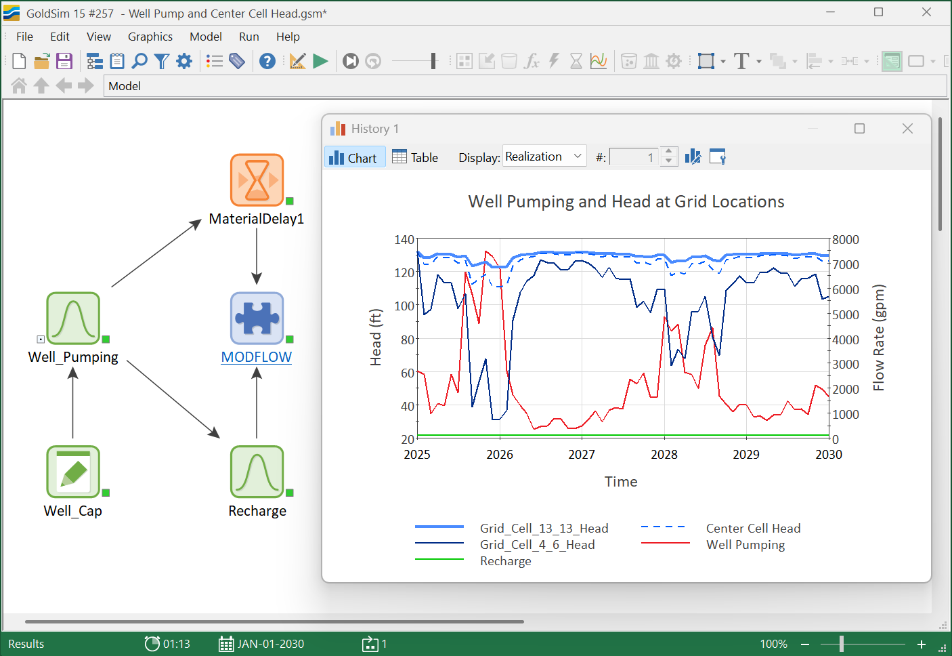
Task: Select the Well_Pumping stochastic element
Action: 73,319
